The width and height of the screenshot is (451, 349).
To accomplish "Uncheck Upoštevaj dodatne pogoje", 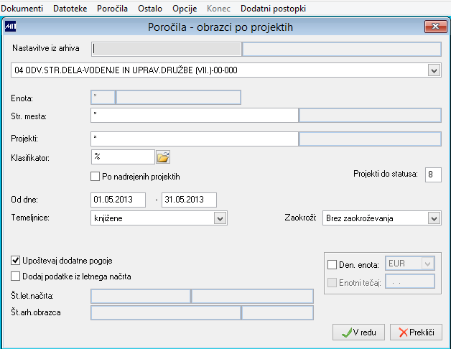I will pyautogui.click(x=15, y=261).
